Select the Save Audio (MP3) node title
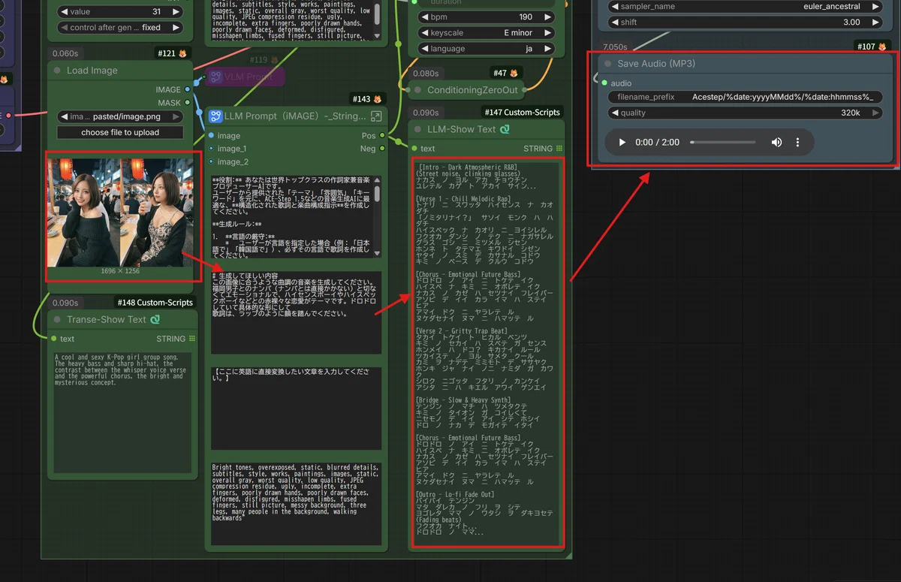Screen dimensions: 901x582 coord(656,64)
